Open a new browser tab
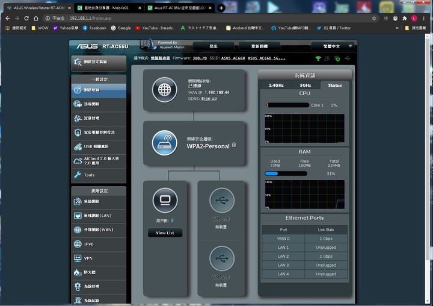Image resolution: width=433 pixels, height=306 pixels. (x=221, y=8)
